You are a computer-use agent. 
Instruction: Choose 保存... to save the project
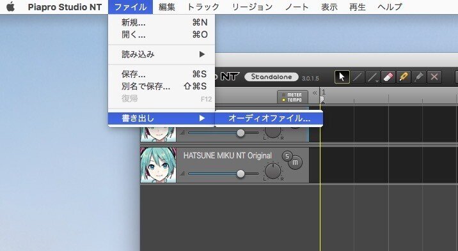(x=162, y=74)
